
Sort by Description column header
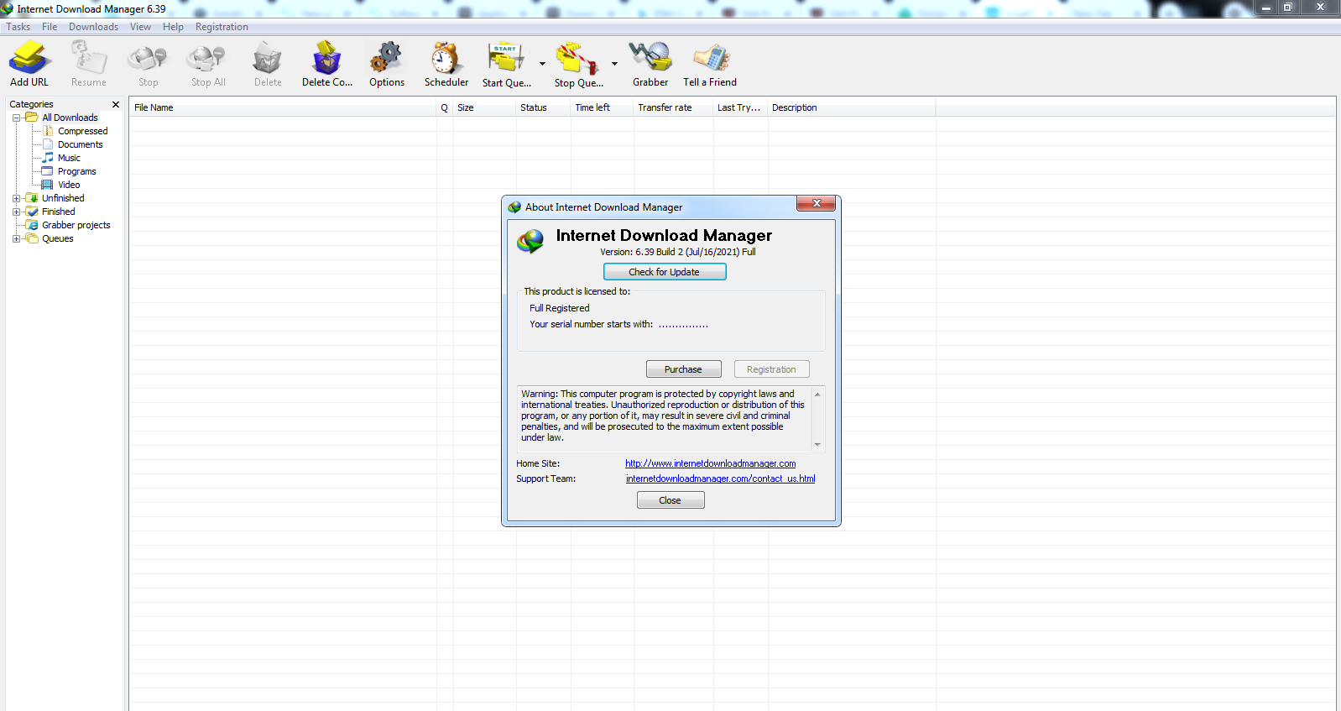[851, 107]
